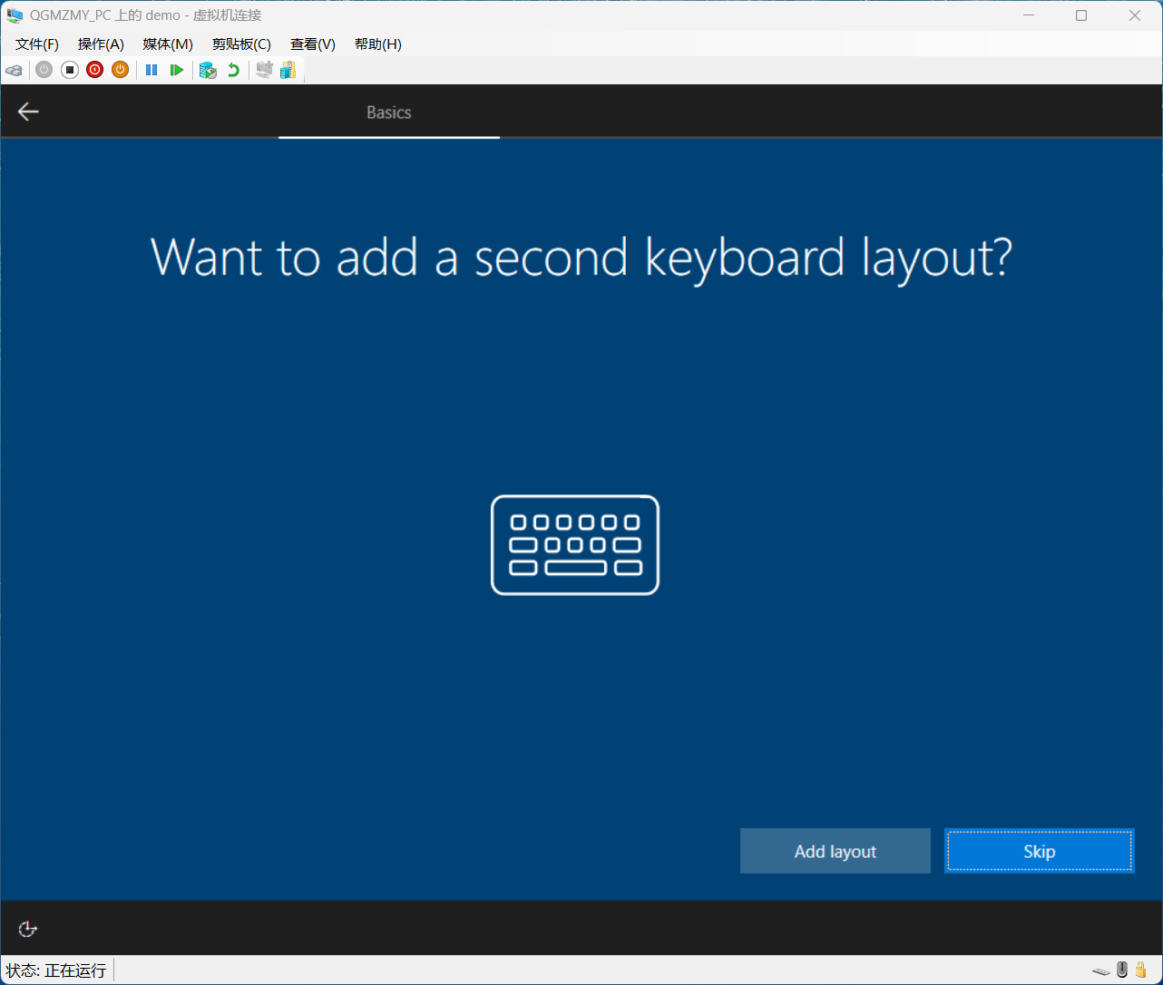Viewport: 1163px width, 985px height.
Task: Click the Skip button
Action: [x=1040, y=851]
